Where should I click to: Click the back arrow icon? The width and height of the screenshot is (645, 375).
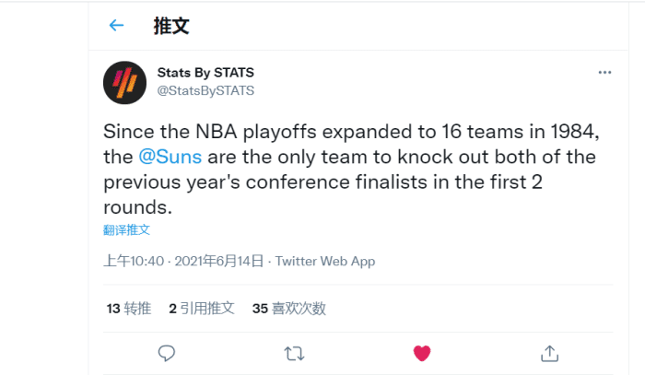[x=116, y=26]
